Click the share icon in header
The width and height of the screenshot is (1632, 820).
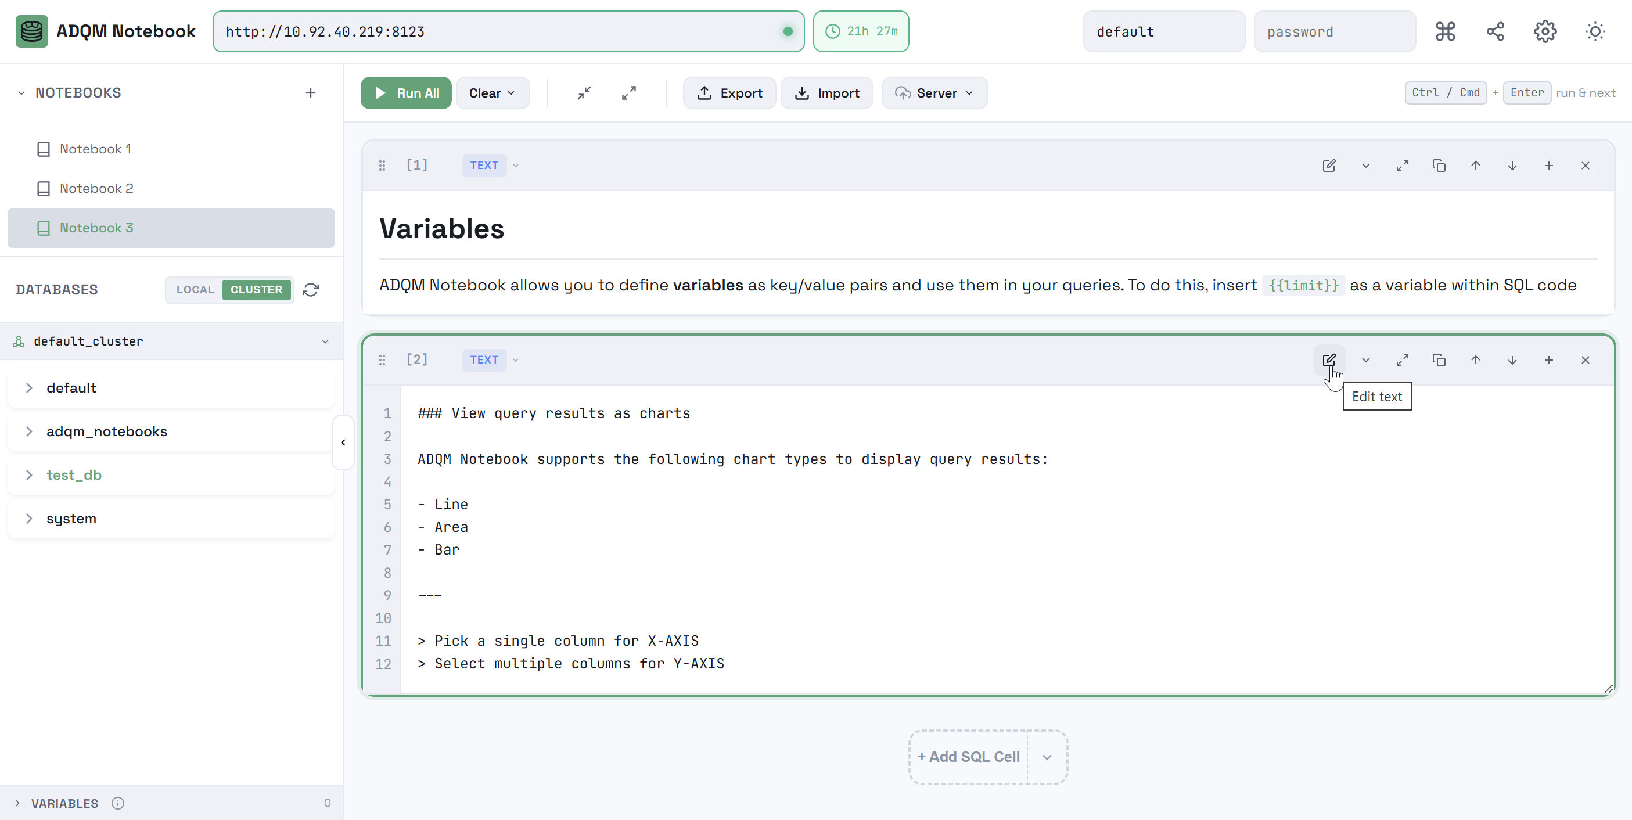(x=1495, y=31)
